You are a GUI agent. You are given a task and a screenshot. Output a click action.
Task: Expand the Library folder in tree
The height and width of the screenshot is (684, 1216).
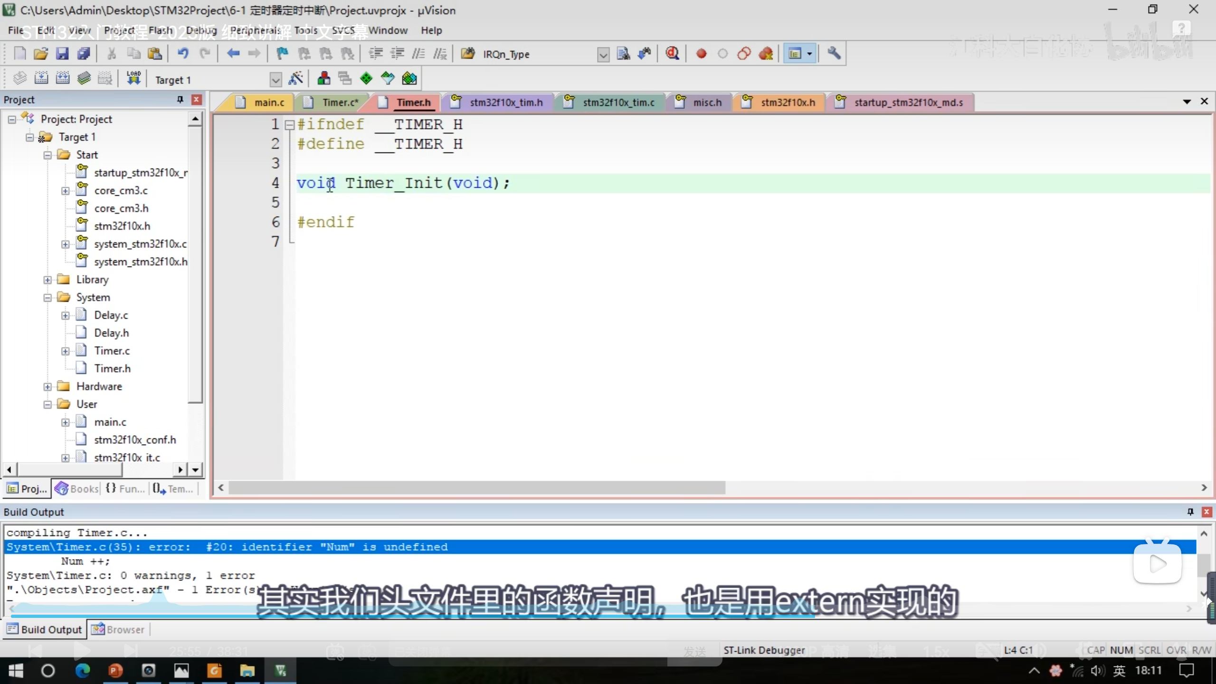47,280
